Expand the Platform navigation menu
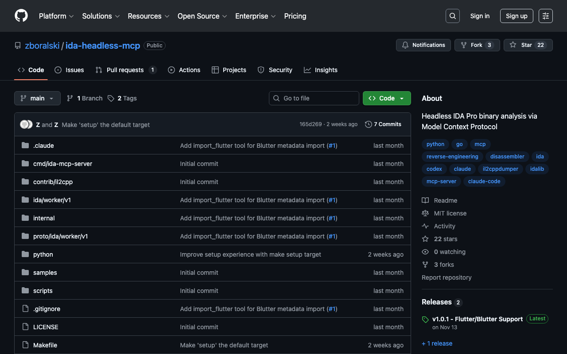This screenshot has width=567, height=354. 56,16
